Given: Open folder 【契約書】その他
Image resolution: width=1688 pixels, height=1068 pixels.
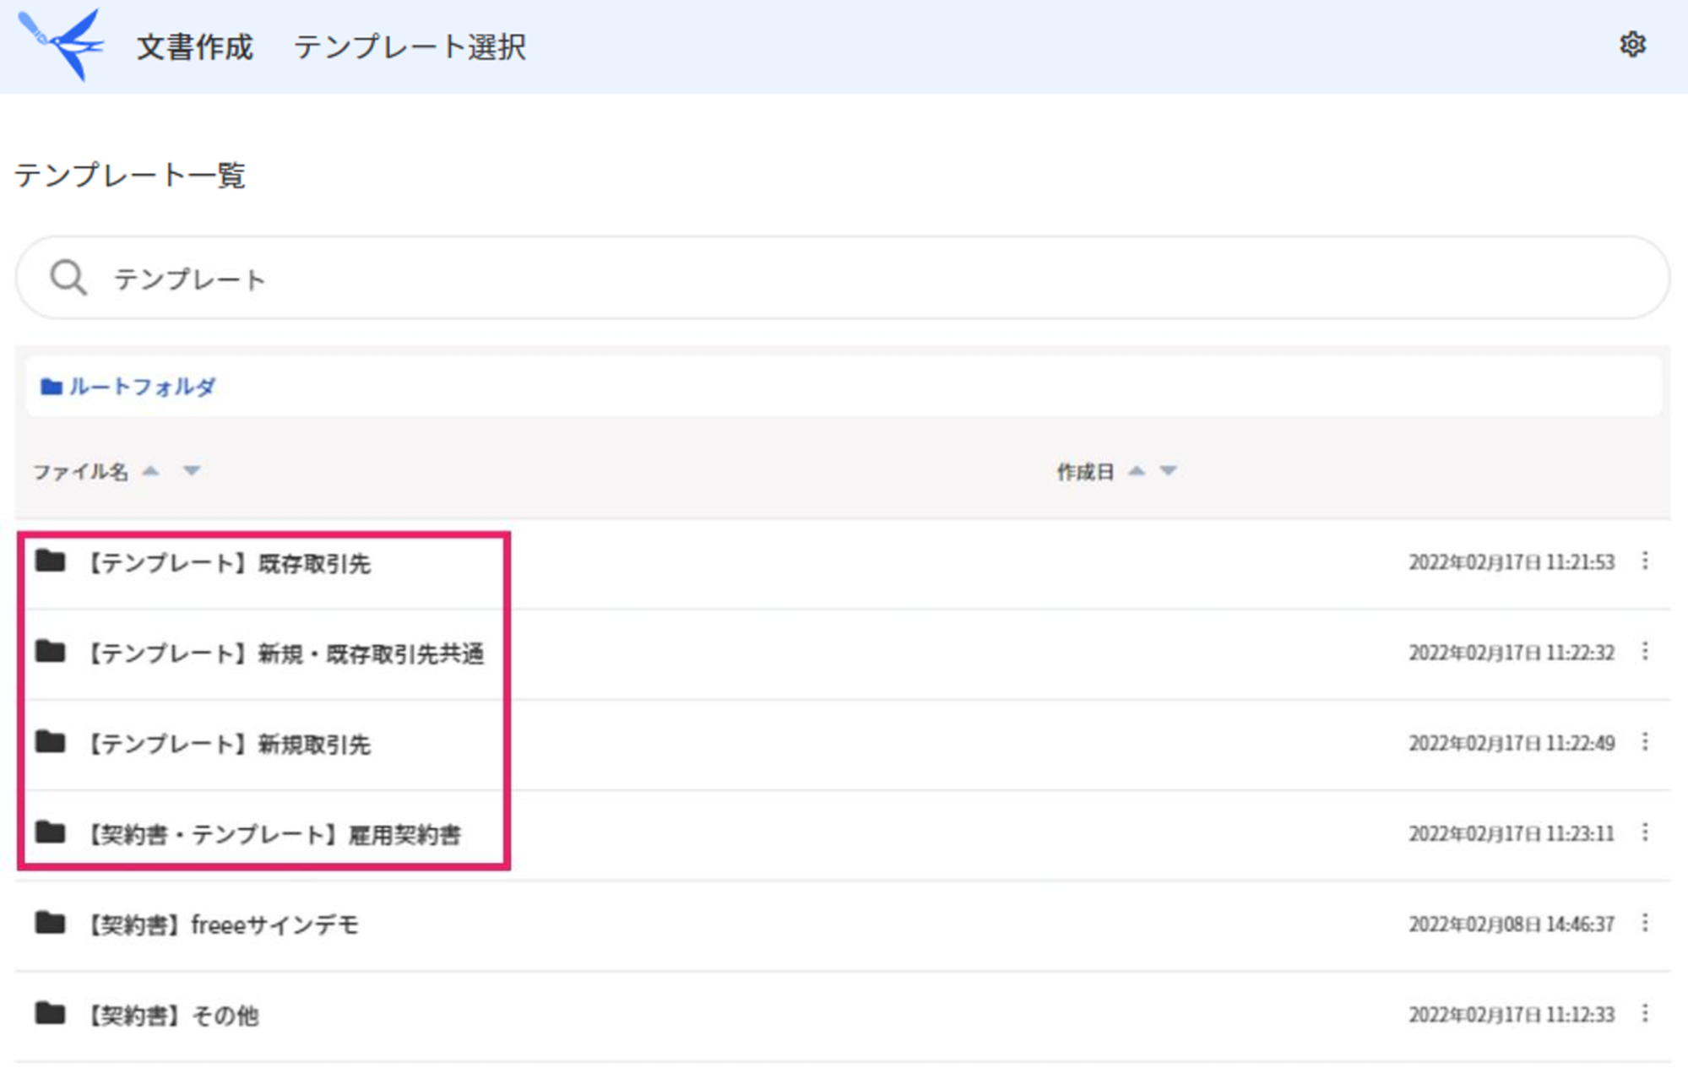Looking at the screenshot, I should pyautogui.click(x=172, y=1015).
